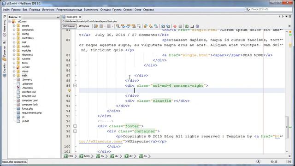The height and width of the screenshot is (166, 295).
Task: Click Shift Line Left icon
Action: pos(163,26)
